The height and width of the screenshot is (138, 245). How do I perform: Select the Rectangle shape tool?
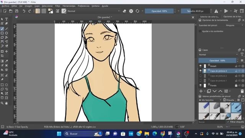point(2,33)
